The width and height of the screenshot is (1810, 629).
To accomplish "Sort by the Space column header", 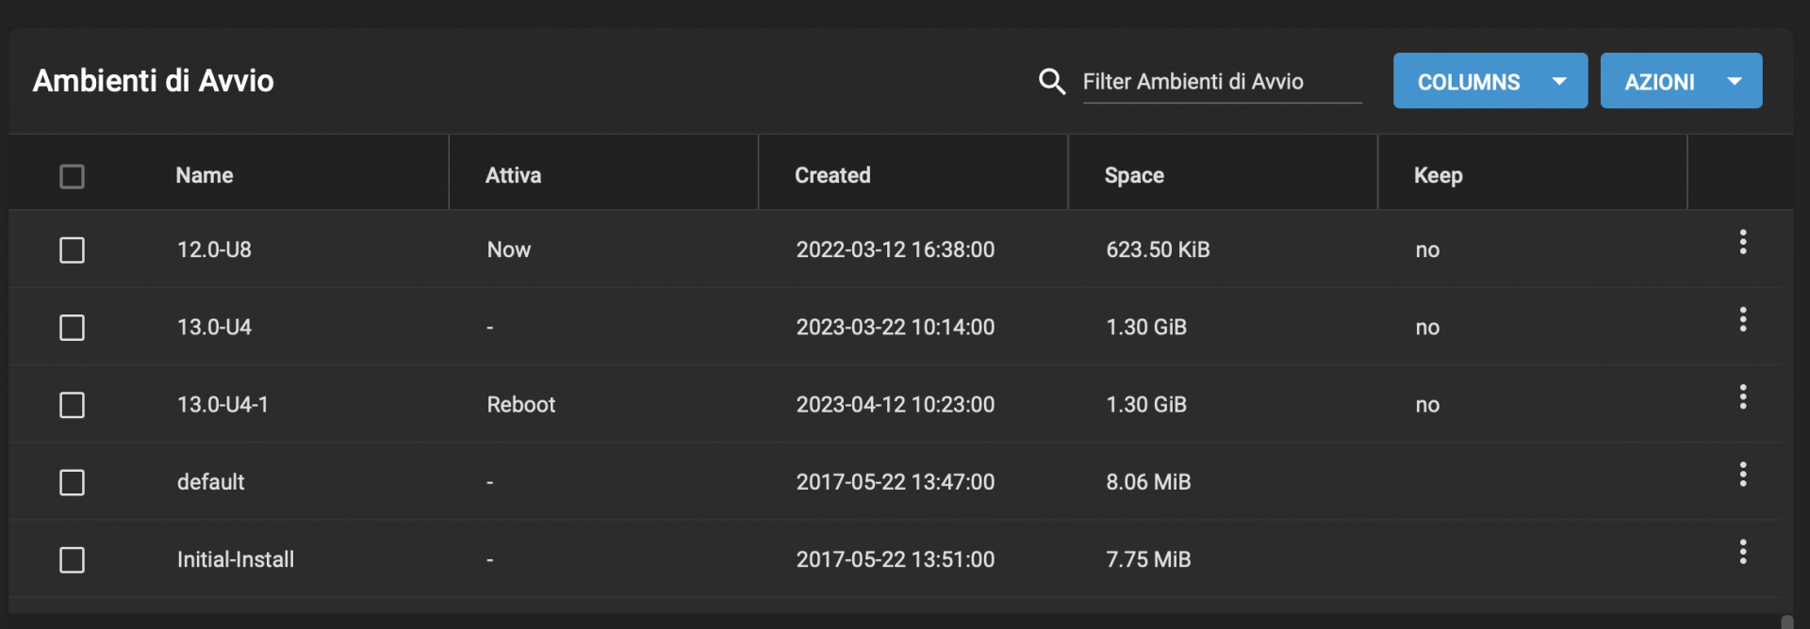I will pyautogui.click(x=1134, y=175).
